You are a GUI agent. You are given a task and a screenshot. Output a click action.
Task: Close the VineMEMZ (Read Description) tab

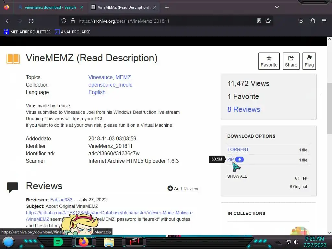pyautogui.click(x=155, y=7)
